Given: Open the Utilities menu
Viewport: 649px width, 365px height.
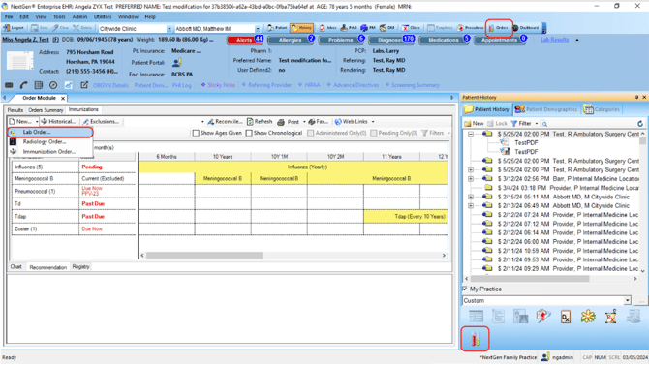Looking at the screenshot, I should point(103,17).
